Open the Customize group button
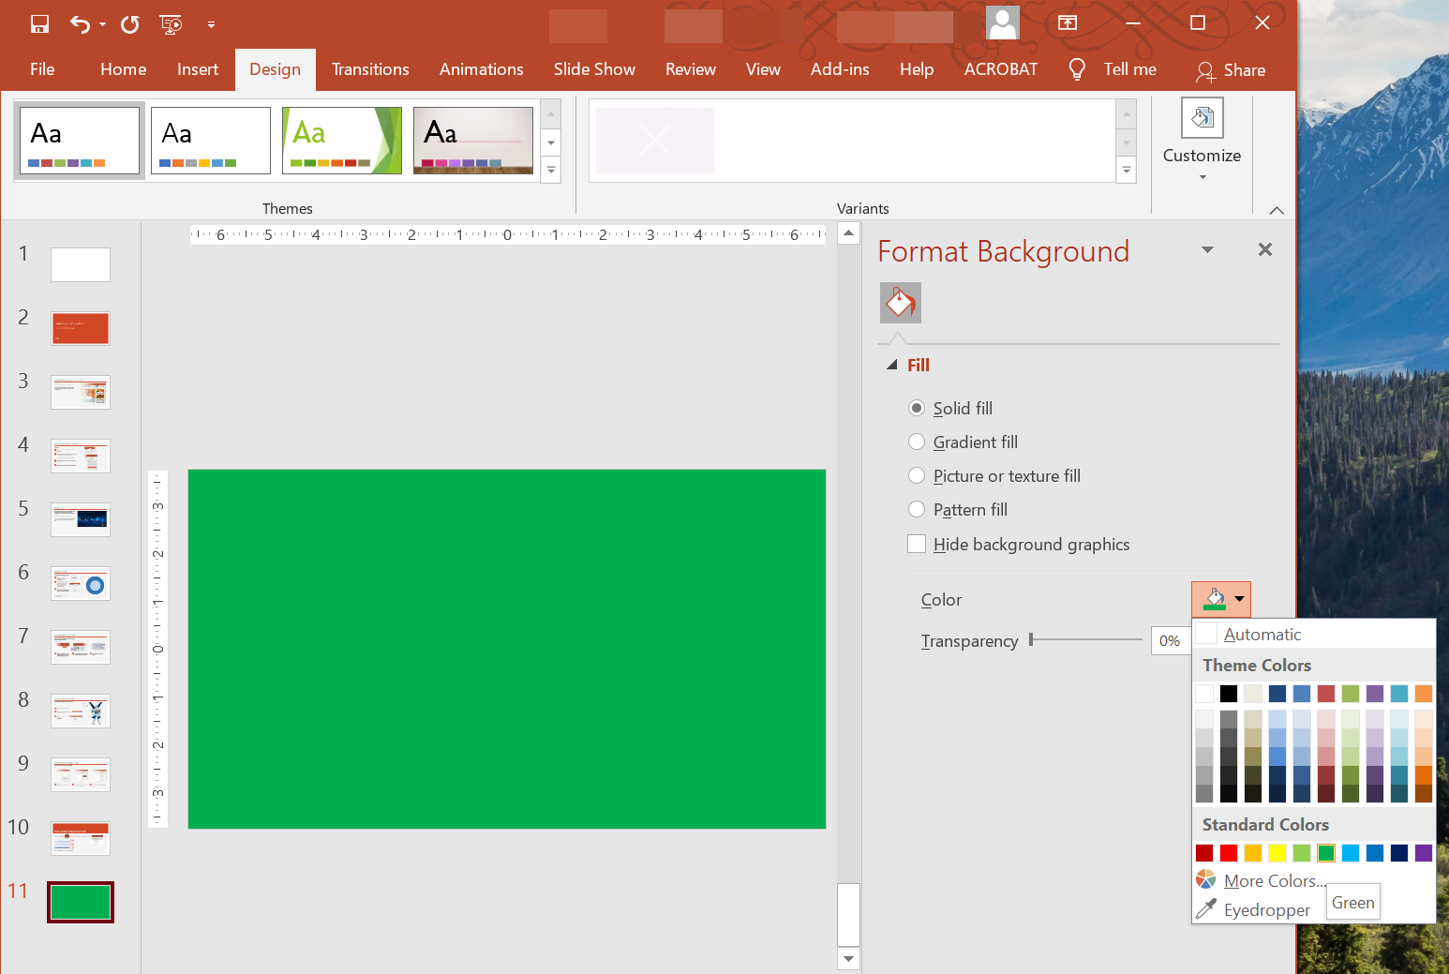This screenshot has height=974, width=1449. tap(1202, 141)
